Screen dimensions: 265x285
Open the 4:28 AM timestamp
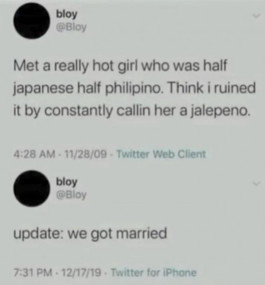coord(34,154)
